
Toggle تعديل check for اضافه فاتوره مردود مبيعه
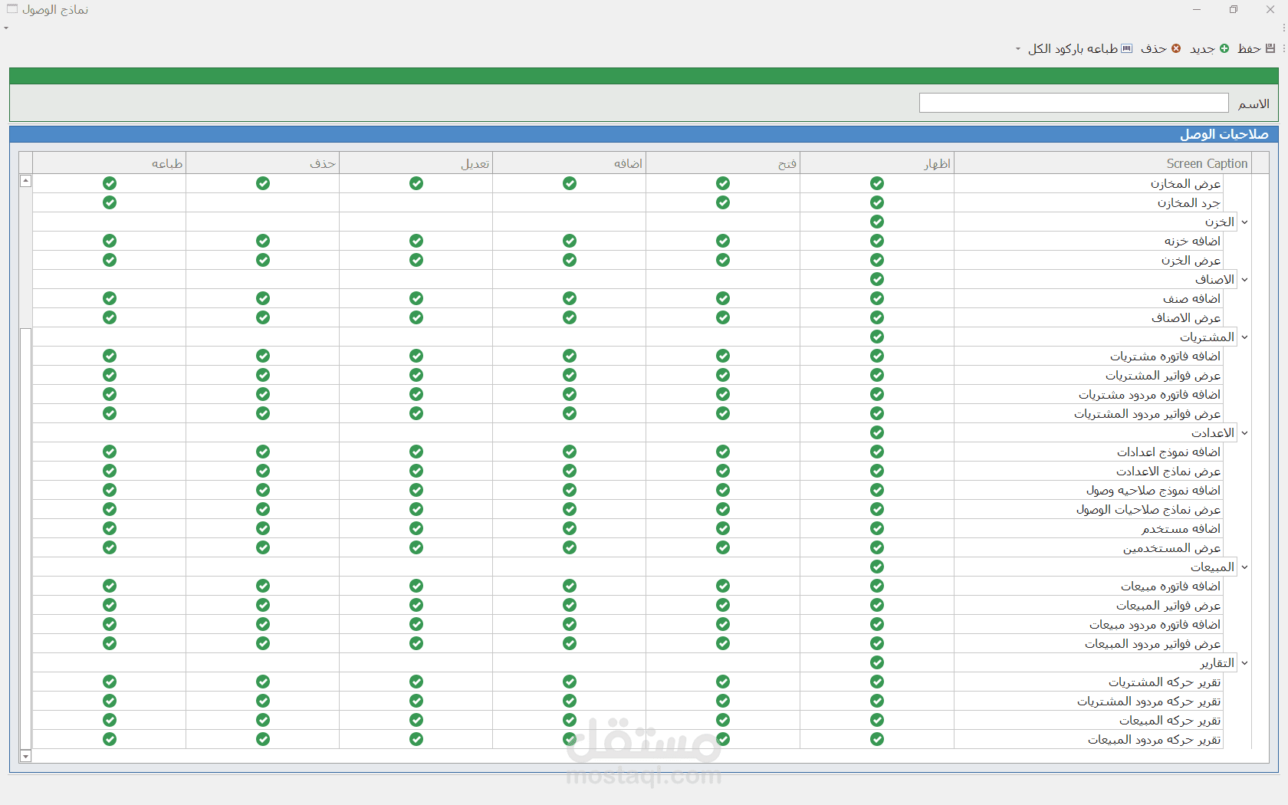[416, 624]
